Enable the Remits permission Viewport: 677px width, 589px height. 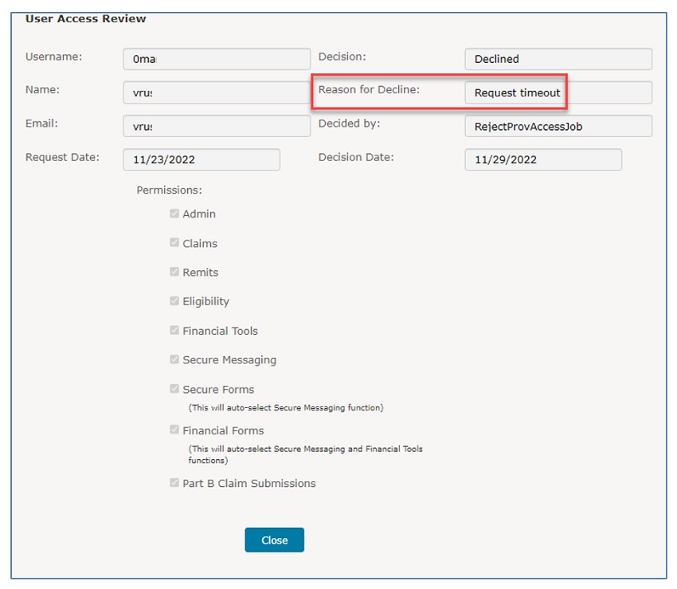(x=174, y=271)
